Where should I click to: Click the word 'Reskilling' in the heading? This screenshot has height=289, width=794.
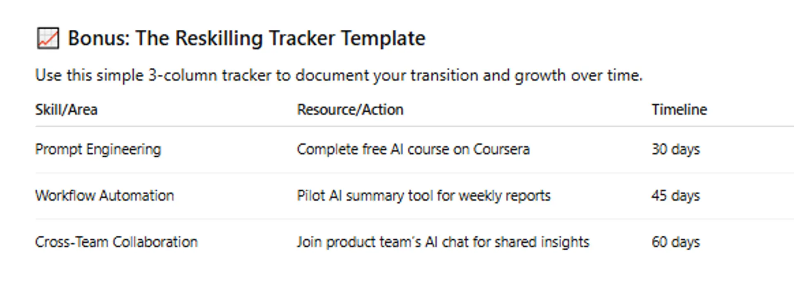(219, 38)
